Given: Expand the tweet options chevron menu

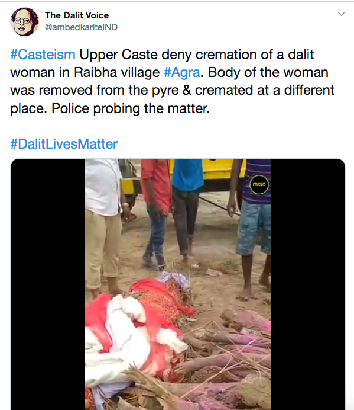Looking at the screenshot, I should 341,14.
